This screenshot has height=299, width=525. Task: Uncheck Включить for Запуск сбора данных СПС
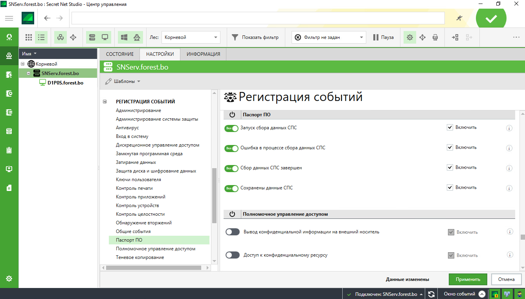coord(450,127)
